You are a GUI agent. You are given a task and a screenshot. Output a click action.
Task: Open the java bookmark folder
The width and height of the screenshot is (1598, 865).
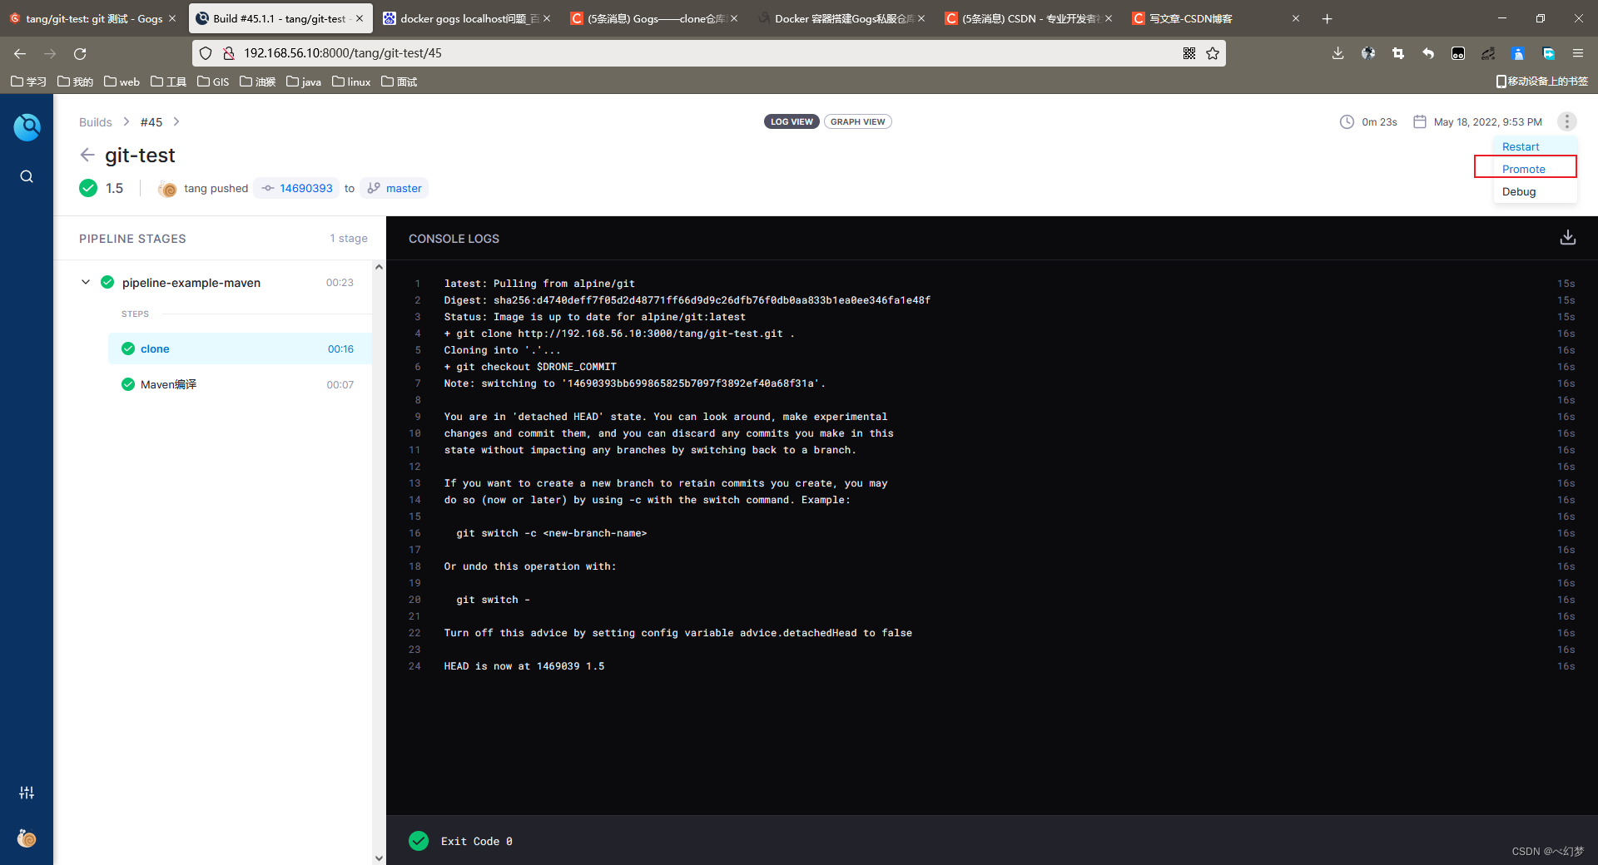pyautogui.click(x=304, y=82)
